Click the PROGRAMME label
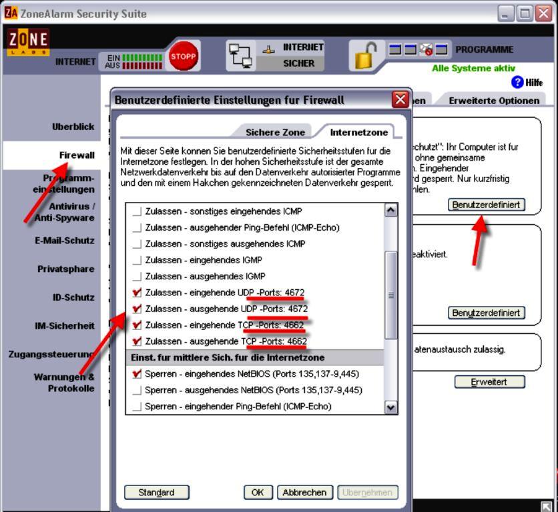558x512 pixels. 485,49
